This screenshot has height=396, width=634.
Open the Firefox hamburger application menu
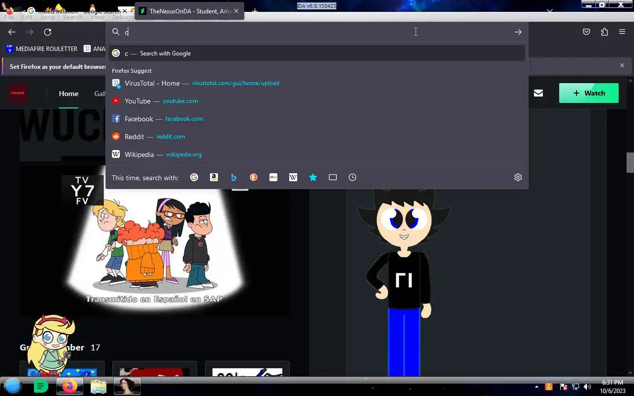622,32
